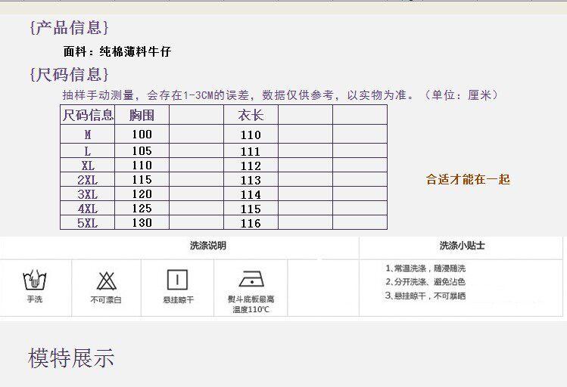The height and width of the screenshot is (387, 567).
Task: Select the 胸围 column header
Action: pos(142,115)
